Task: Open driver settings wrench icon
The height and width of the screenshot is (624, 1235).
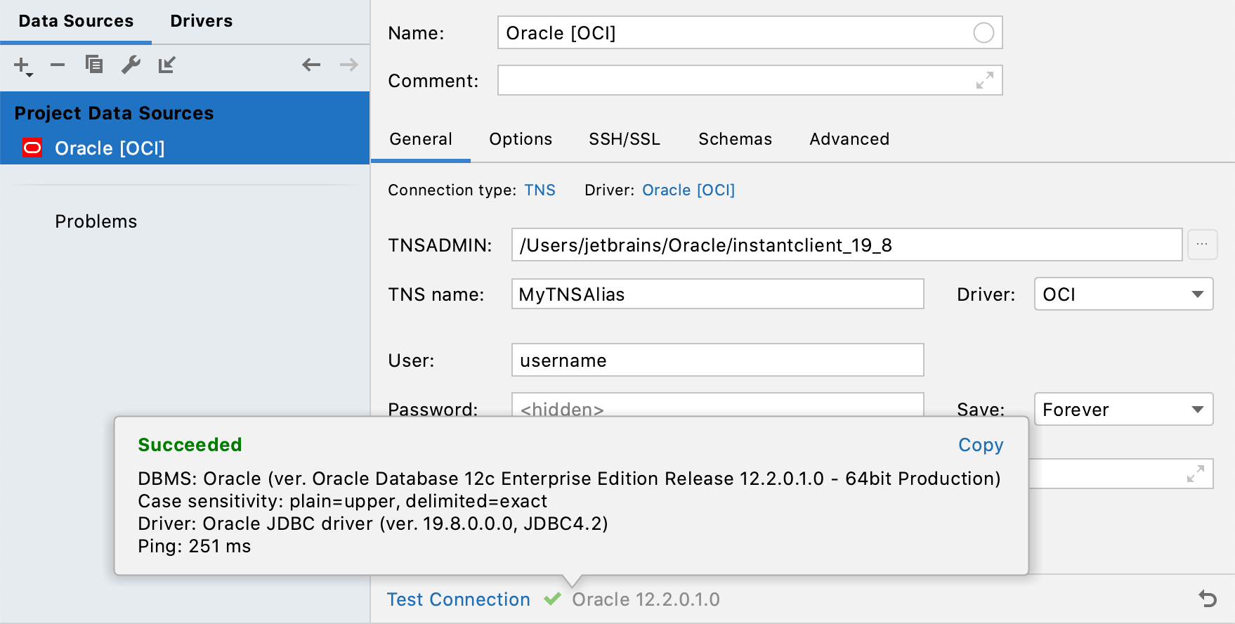Action: coord(131,65)
